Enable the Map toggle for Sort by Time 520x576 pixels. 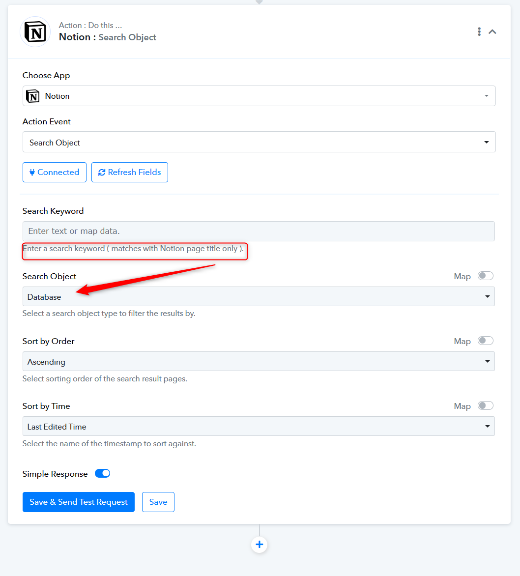click(486, 406)
